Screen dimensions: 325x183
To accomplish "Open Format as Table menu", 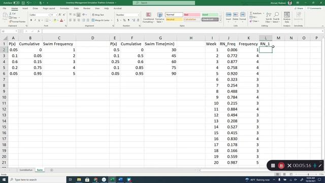I will click(x=159, y=17).
